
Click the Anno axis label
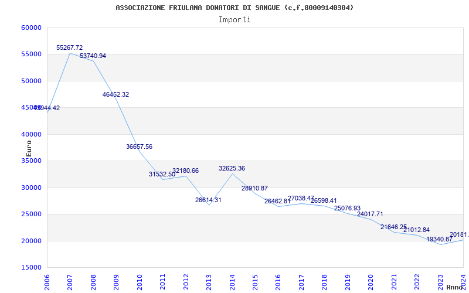pos(454,287)
